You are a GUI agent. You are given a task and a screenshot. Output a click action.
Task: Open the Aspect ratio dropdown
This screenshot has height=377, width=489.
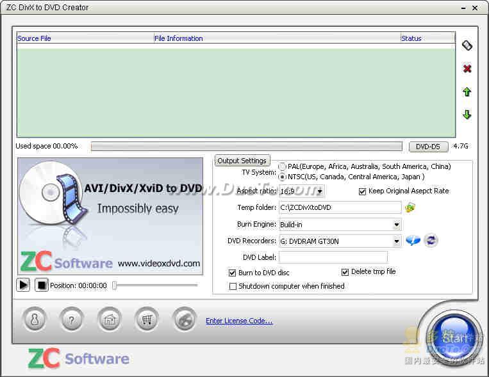pos(320,191)
